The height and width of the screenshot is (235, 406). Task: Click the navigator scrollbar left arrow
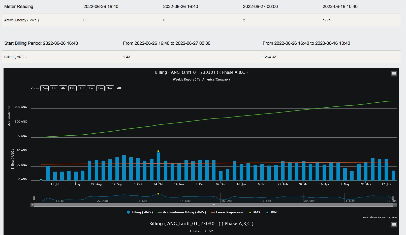32,205
